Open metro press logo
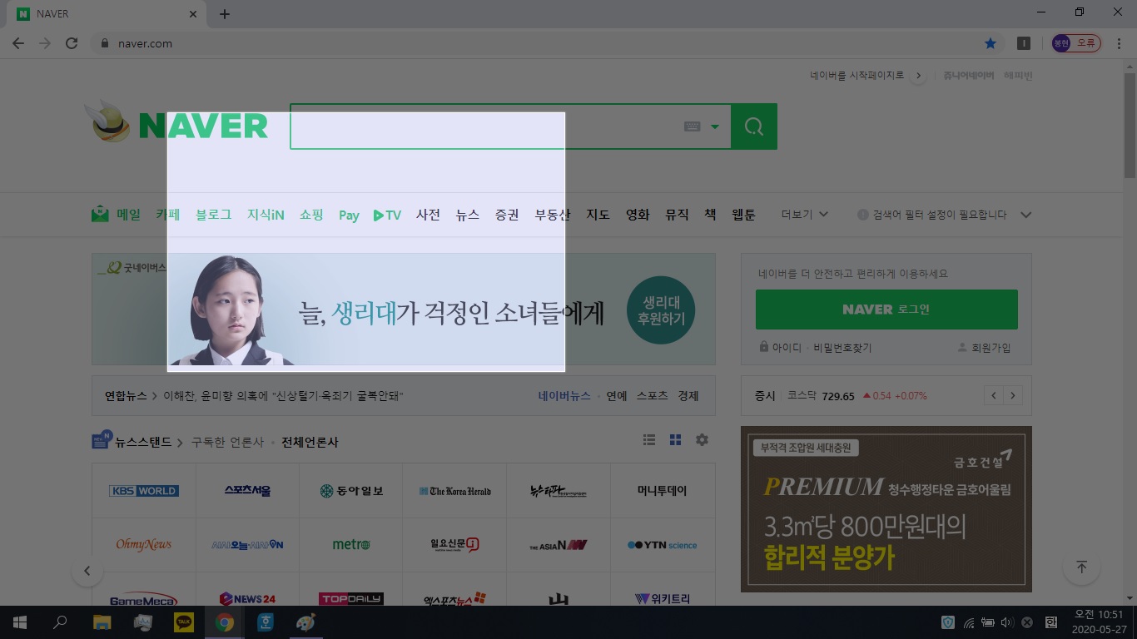Viewport: 1137px width, 639px height. (351, 545)
